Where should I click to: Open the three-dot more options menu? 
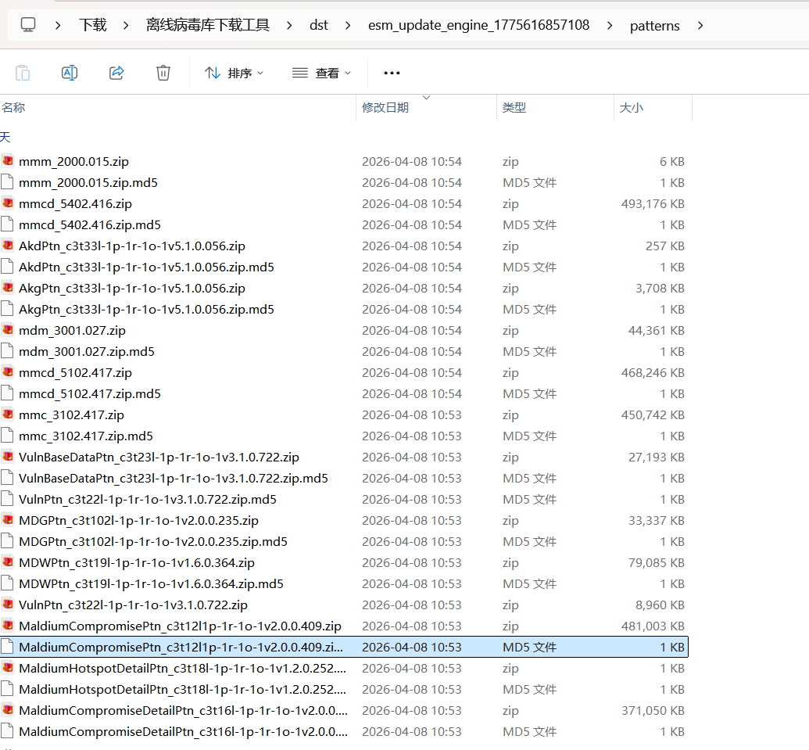392,73
